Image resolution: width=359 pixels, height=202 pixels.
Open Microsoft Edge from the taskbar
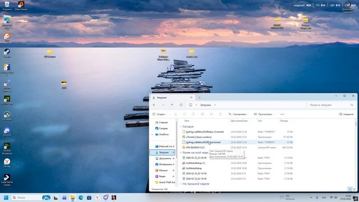[81, 198]
